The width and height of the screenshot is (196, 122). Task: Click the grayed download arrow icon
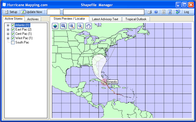click(x=164, y=12)
